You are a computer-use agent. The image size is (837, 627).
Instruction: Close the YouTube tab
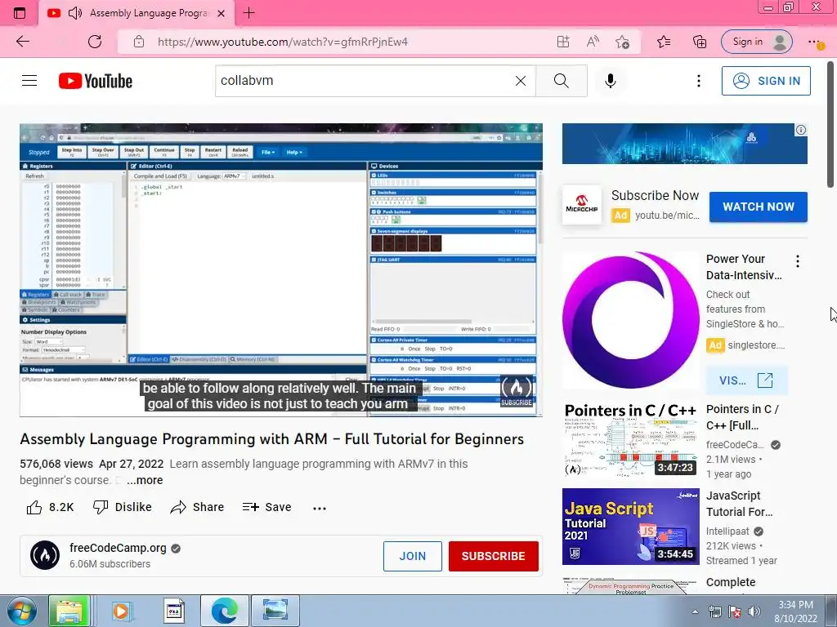pos(221,13)
